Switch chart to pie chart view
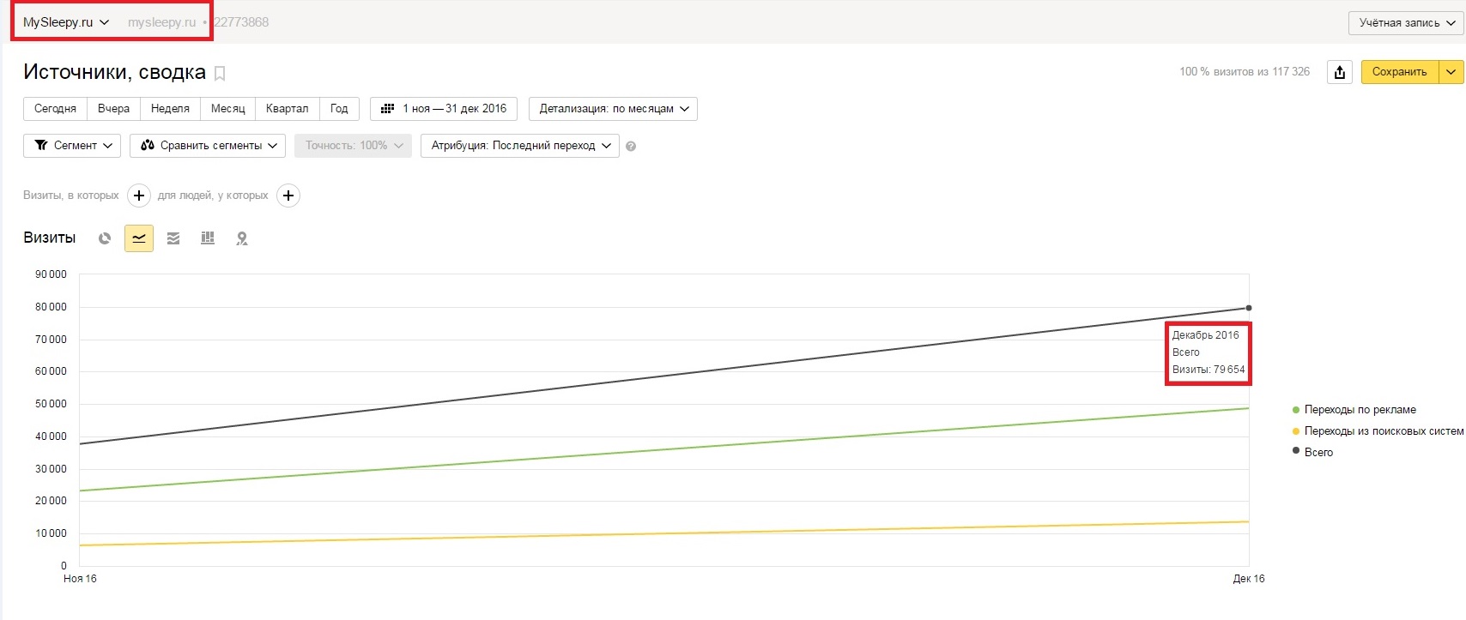The height and width of the screenshot is (620, 1466). (105, 238)
